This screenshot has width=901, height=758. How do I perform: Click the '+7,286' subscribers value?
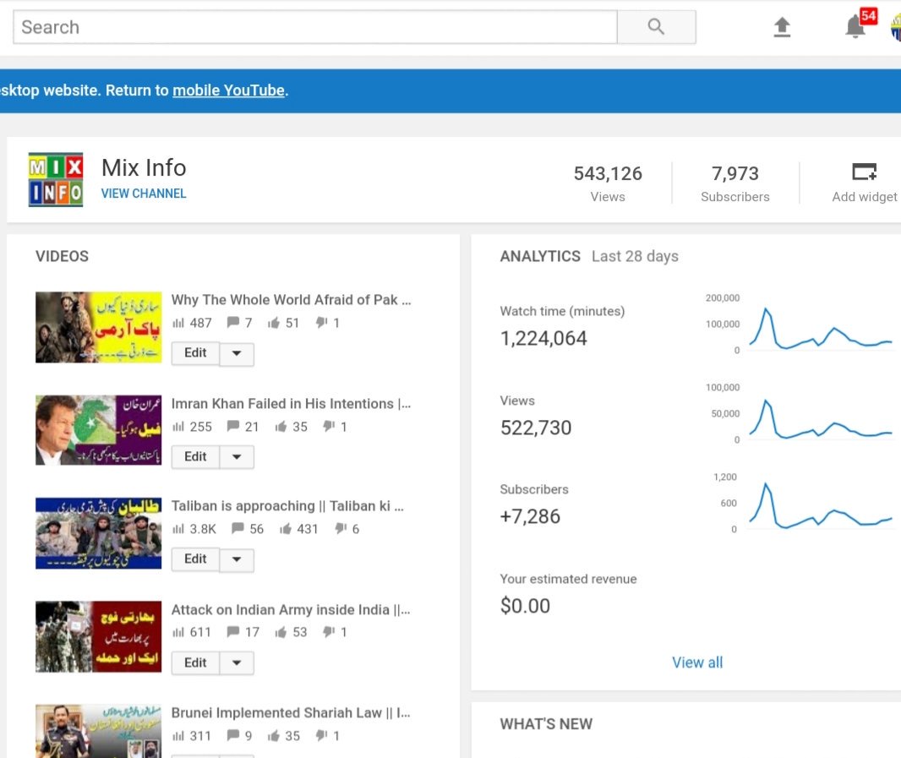[530, 516]
